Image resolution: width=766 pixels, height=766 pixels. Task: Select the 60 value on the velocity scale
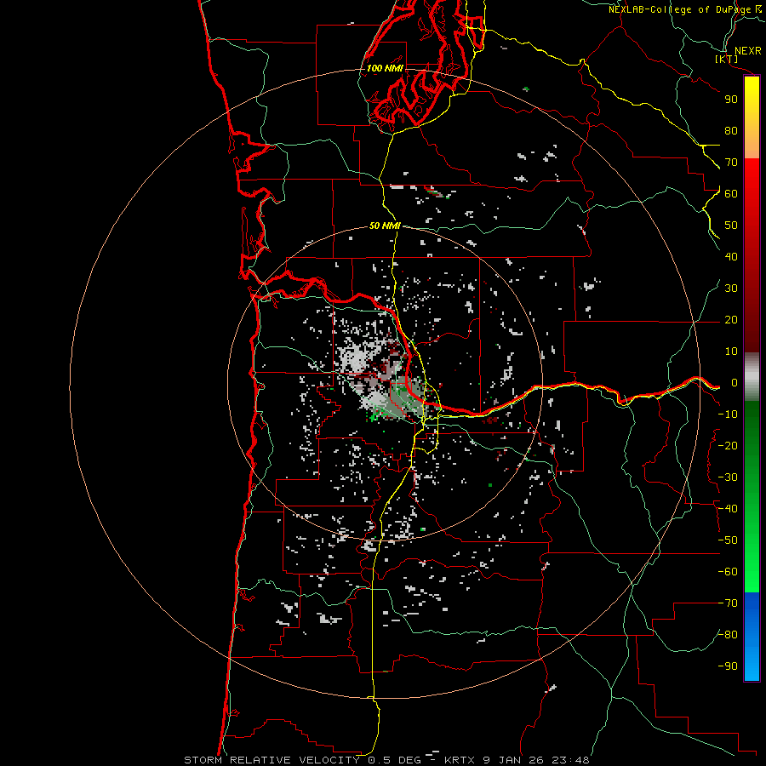click(x=731, y=194)
